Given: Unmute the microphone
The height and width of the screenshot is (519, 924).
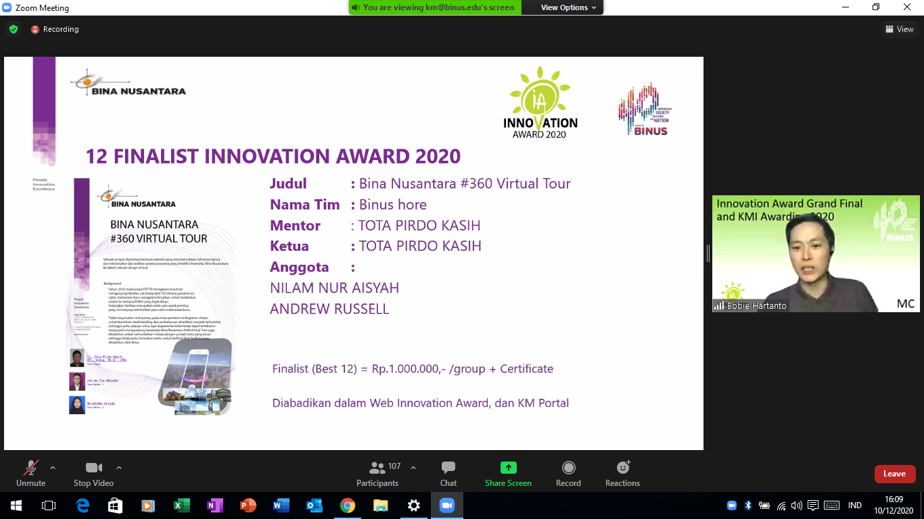Looking at the screenshot, I should (30, 474).
